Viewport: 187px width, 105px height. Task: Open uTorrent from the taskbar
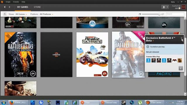[140, 102]
